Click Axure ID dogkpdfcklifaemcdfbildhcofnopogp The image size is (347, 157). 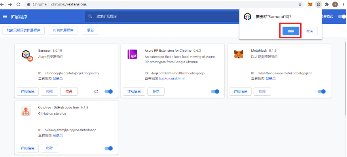click(178, 74)
